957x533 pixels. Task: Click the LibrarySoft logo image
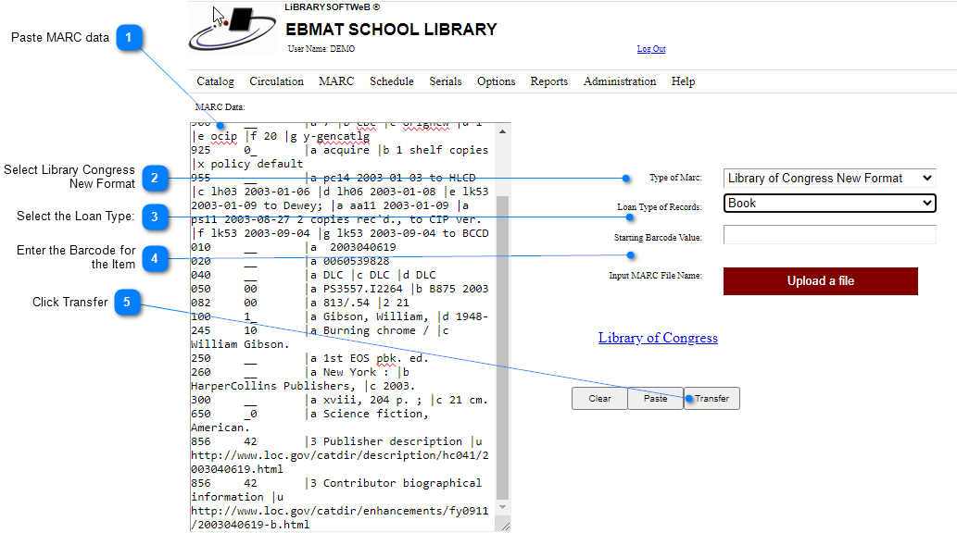234,29
